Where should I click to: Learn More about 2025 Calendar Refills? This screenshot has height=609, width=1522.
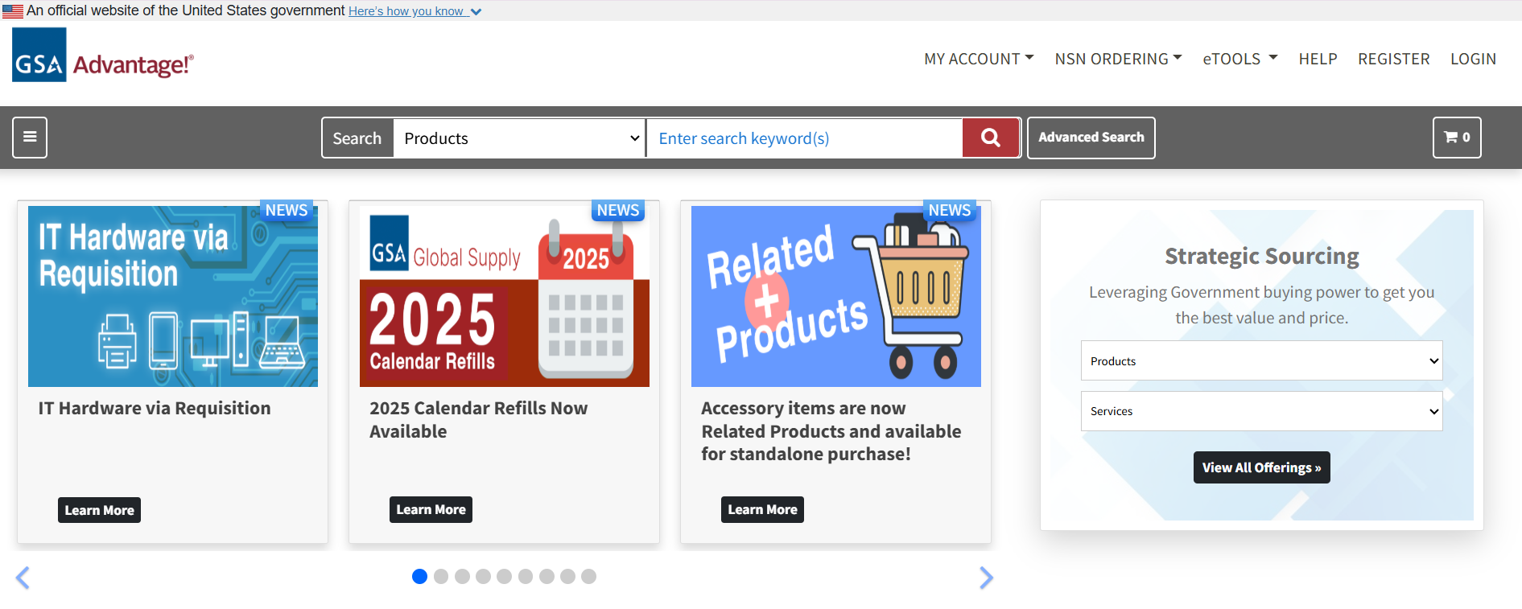[x=431, y=509]
